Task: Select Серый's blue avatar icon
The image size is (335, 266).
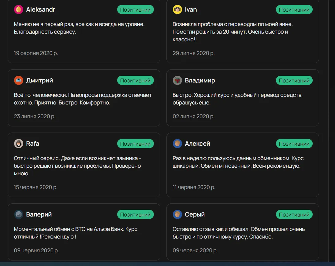Action: [x=177, y=214]
